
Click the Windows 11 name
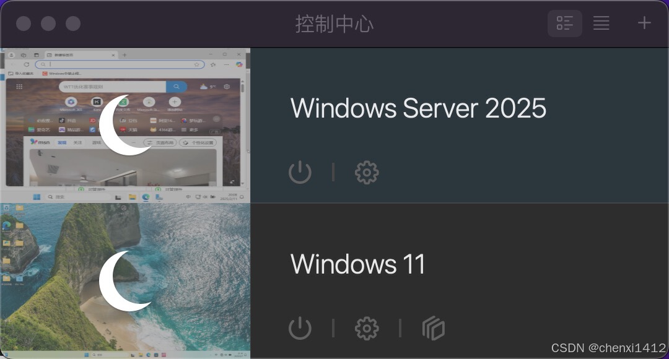tap(357, 264)
